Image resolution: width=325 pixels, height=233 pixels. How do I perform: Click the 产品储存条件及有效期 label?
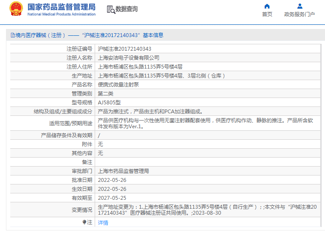[x=67, y=135]
